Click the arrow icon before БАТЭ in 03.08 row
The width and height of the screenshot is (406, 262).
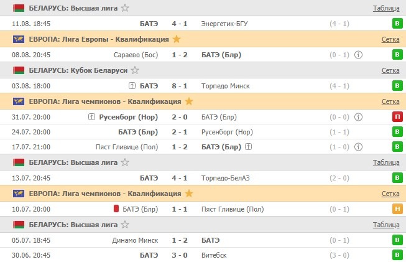pyautogui.click(x=132, y=85)
